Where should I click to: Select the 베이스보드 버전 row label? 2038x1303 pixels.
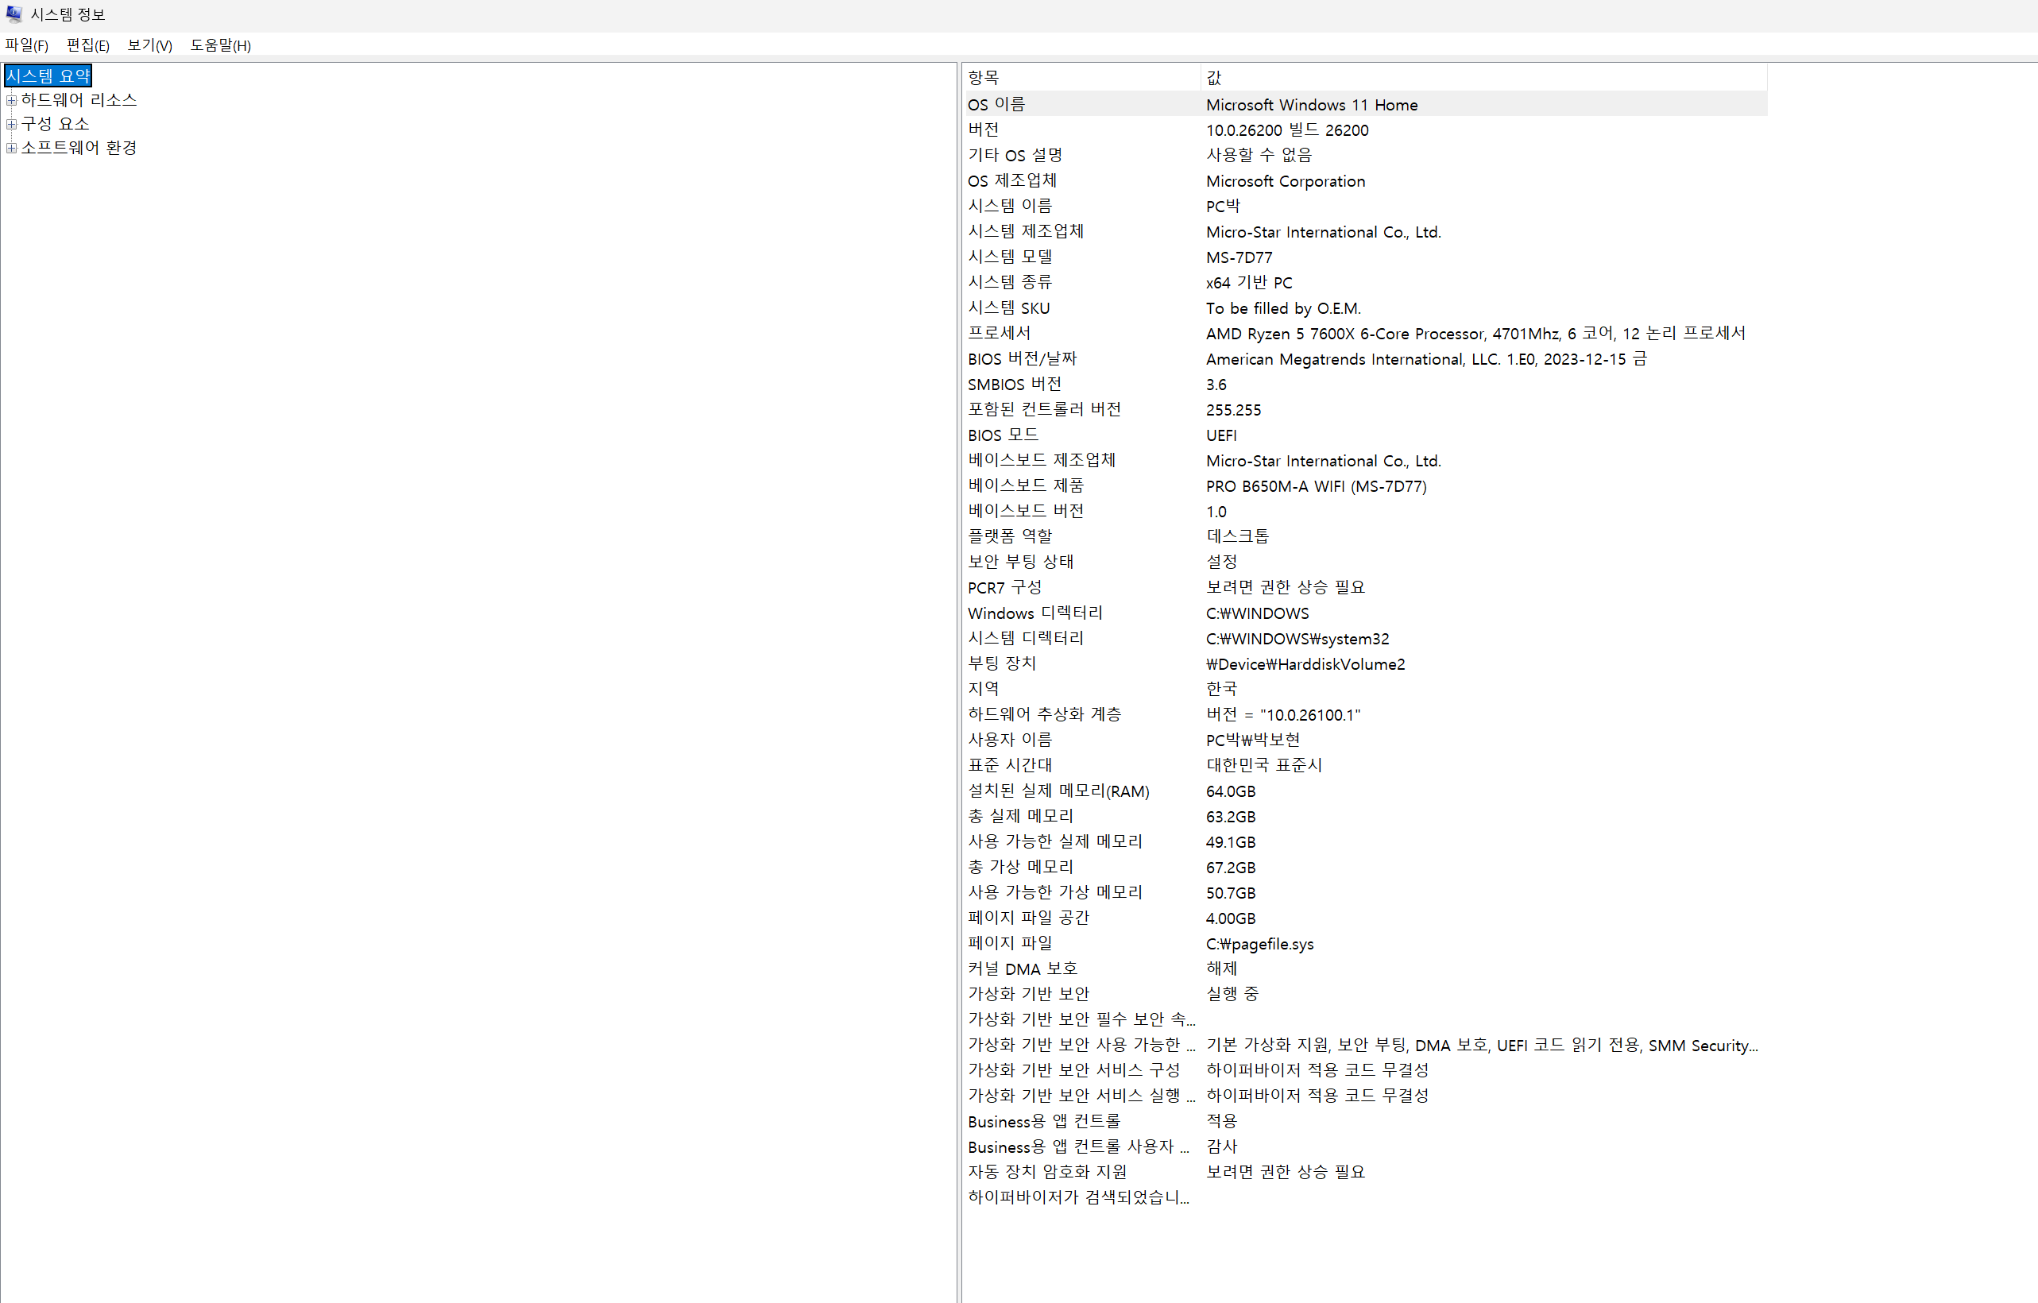[x=1026, y=511]
